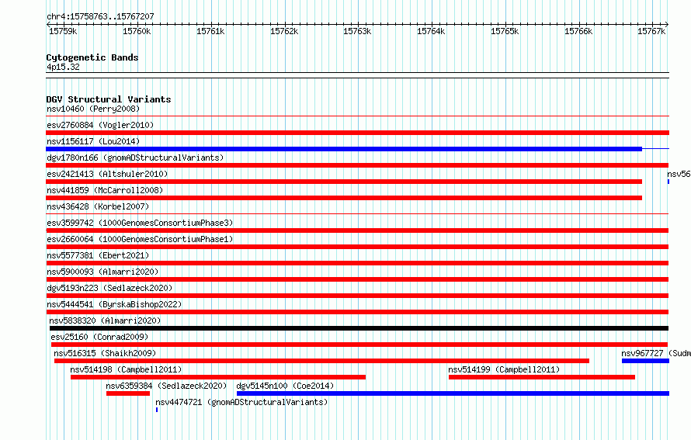Viewport: 691px width, 440px height.
Task: Open nsv6359384 (Sedlazeck2020) label
Action: coord(166,386)
